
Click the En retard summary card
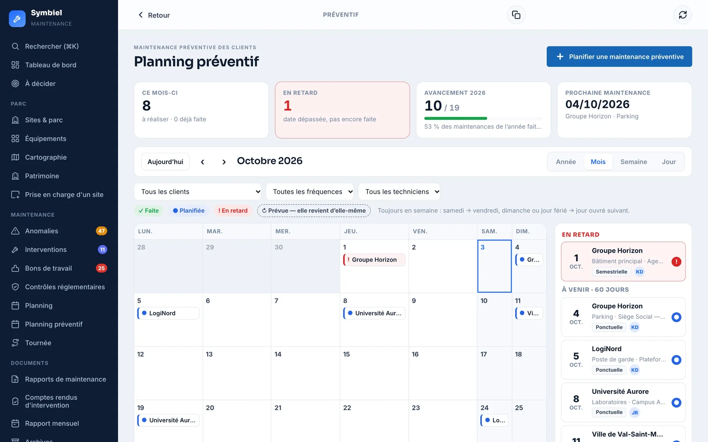coord(342,110)
